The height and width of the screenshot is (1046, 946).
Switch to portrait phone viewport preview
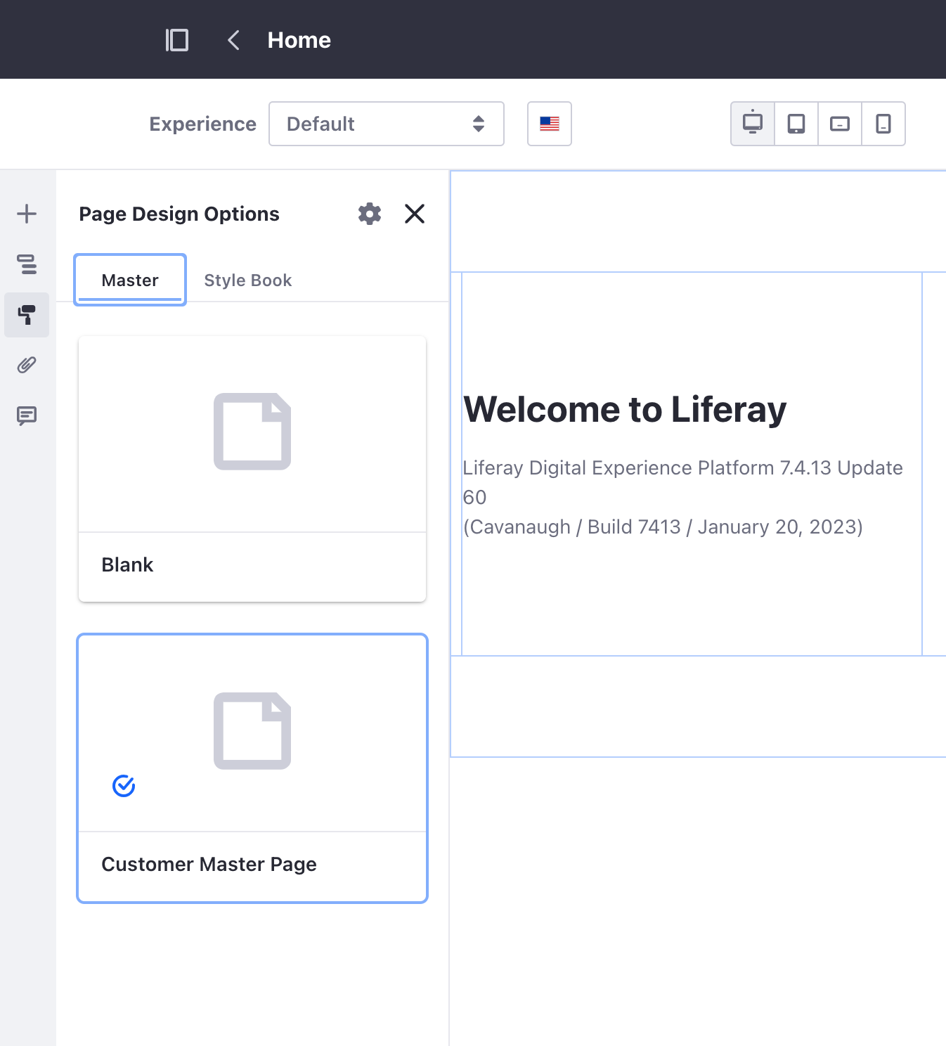[x=883, y=124]
